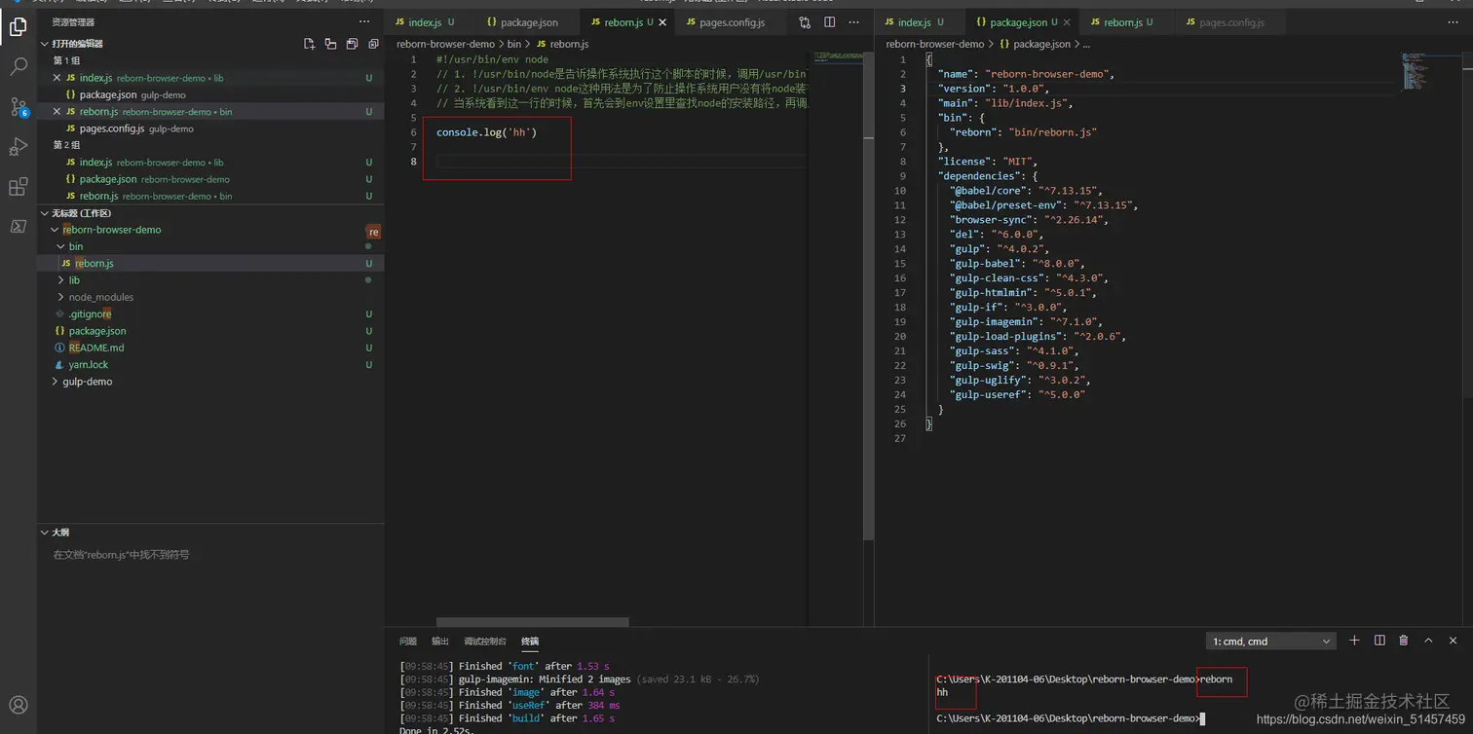Image resolution: width=1473 pixels, height=734 pixels.
Task: Collapse the Outline section in sidebar
Action: (x=45, y=532)
